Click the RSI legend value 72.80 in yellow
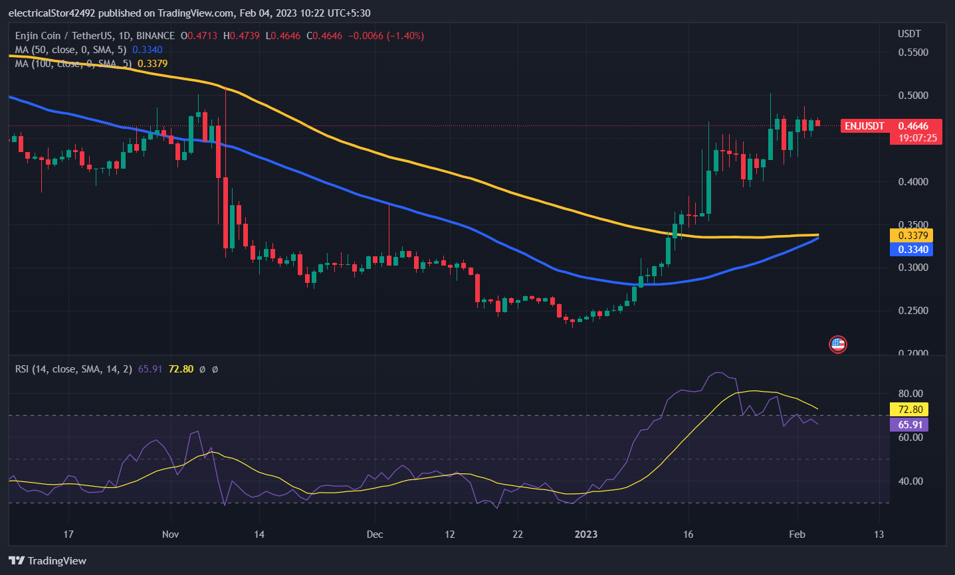 [x=181, y=369]
